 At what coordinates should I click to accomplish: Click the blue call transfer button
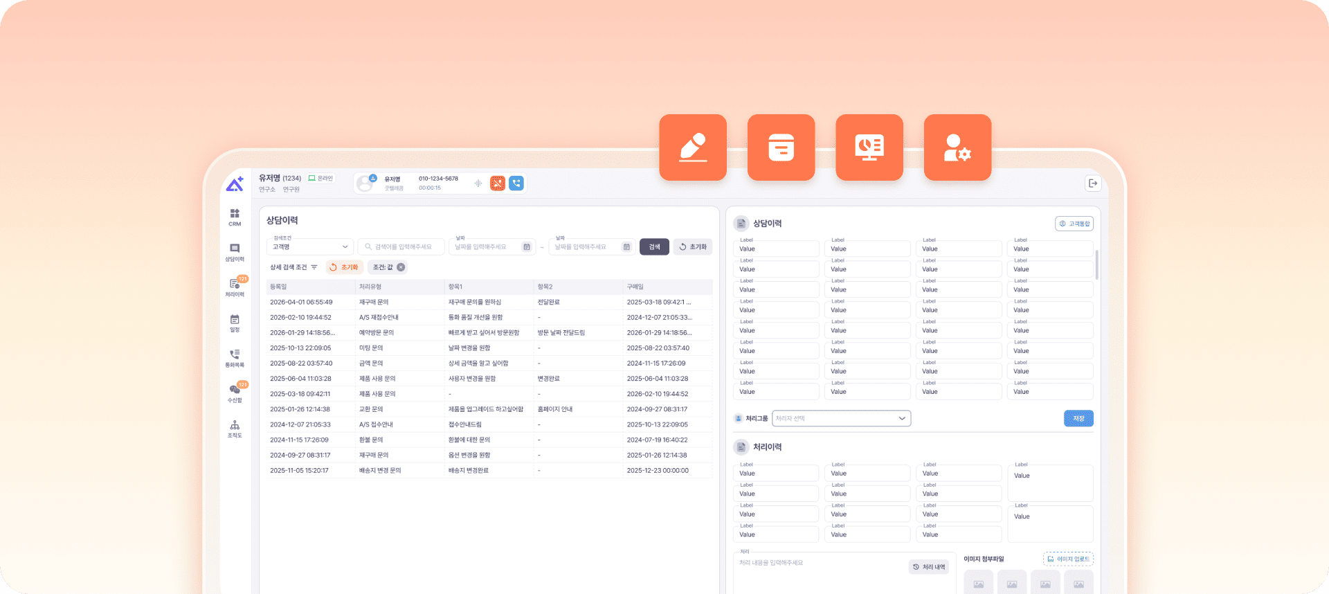[516, 183]
